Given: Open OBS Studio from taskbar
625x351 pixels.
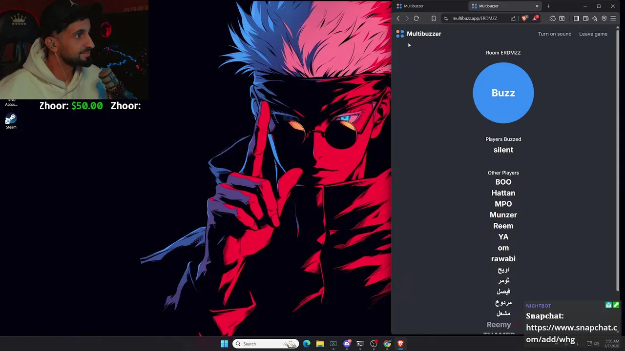Looking at the screenshot, I should point(374,344).
